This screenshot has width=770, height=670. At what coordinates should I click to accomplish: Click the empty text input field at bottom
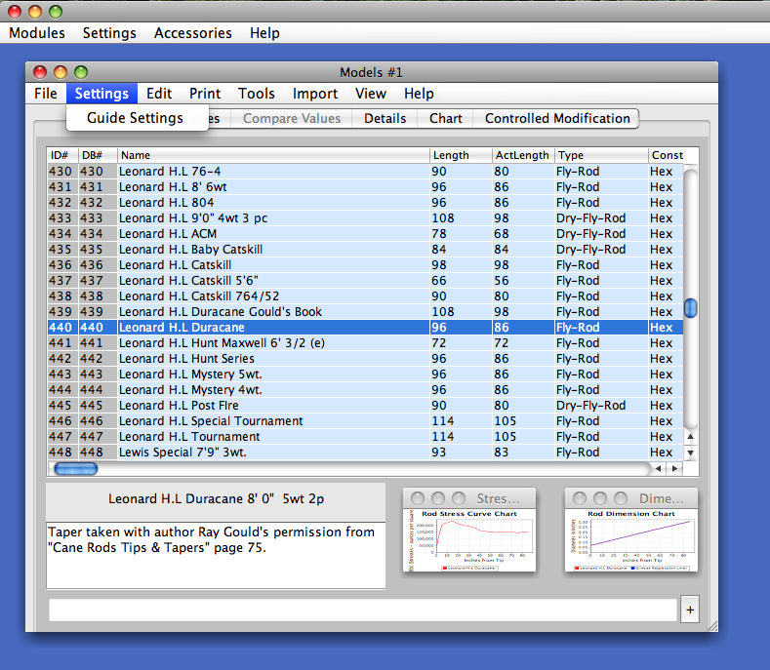[362, 610]
